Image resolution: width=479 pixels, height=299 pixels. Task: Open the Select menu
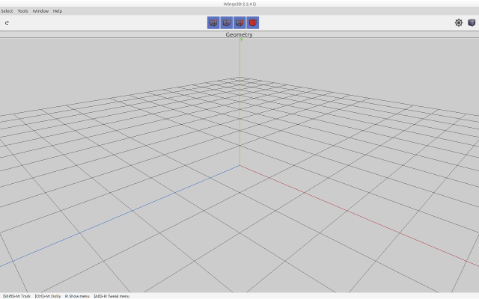[7, 11]
